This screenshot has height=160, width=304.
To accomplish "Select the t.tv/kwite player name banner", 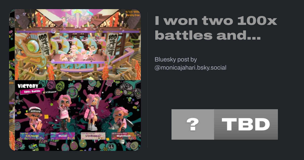I will tap(32, 136).
